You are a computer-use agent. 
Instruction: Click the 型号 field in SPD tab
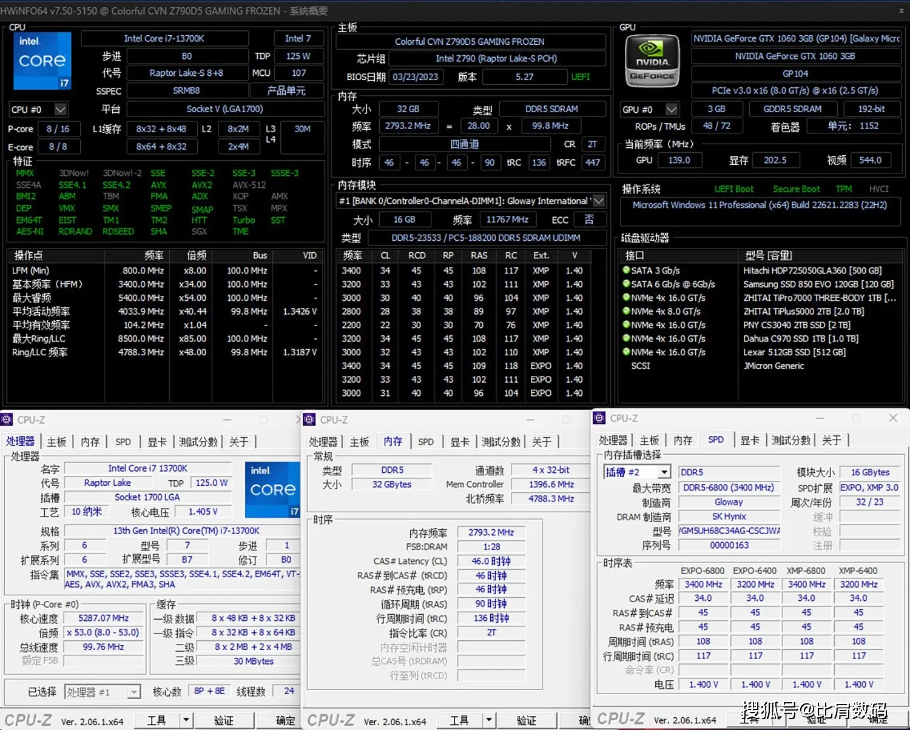(729, 531)
